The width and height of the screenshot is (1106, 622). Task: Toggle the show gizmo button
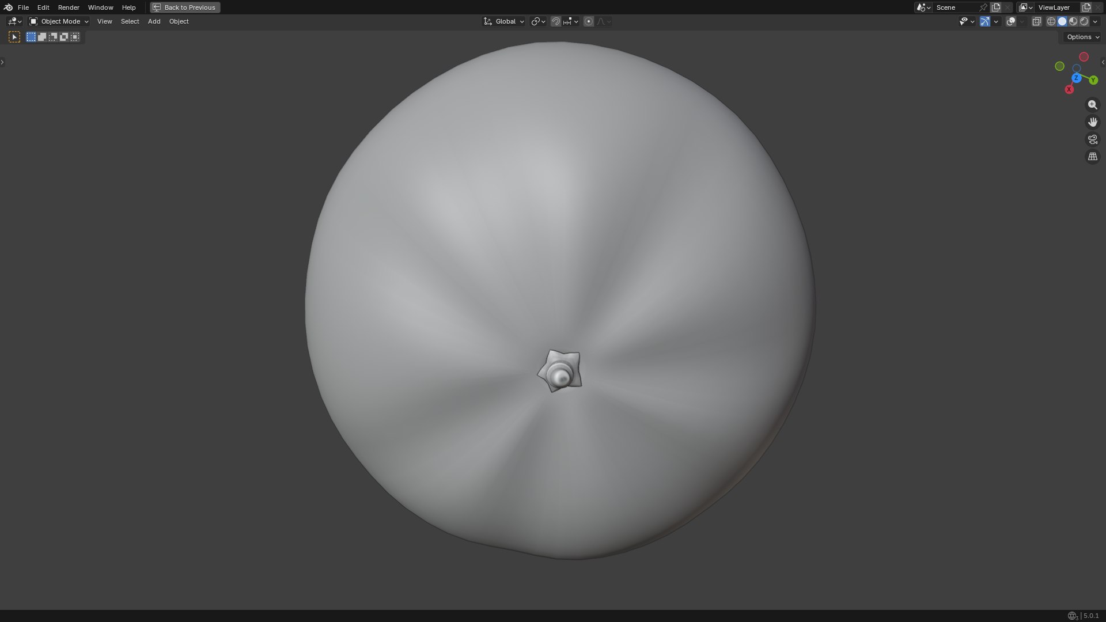click(x=985, y=21)
